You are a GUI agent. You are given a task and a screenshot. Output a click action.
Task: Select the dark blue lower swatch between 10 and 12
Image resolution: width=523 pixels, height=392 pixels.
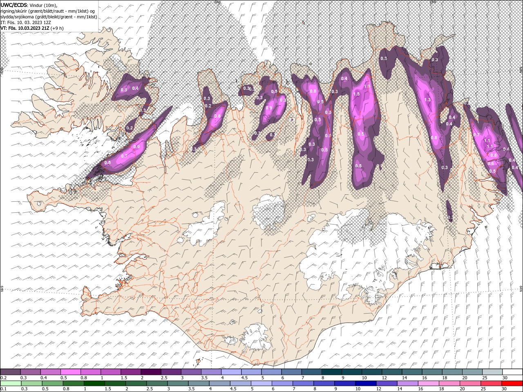pyautogui.click(x=366, y=383)
